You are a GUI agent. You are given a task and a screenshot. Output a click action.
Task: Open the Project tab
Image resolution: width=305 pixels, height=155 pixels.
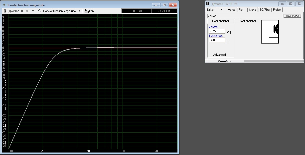tap(277, 10)
